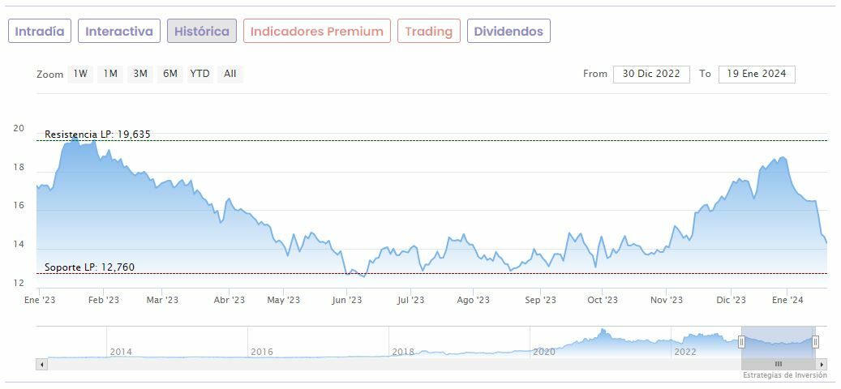The width and height of the screenshot is (841, 389).
Task: Zoom chart to YTD
Action: coord(200,74)
